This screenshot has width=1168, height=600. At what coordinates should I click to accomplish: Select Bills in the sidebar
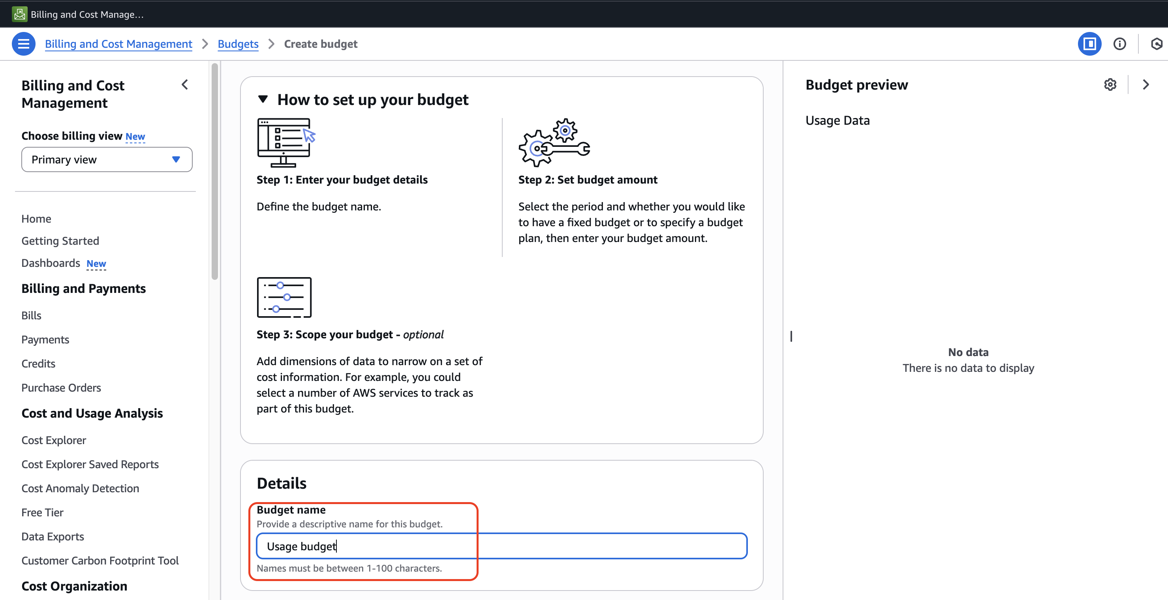coord(31,315)
